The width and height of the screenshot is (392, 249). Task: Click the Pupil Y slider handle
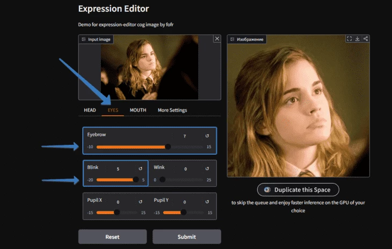(x=184, y=213)
